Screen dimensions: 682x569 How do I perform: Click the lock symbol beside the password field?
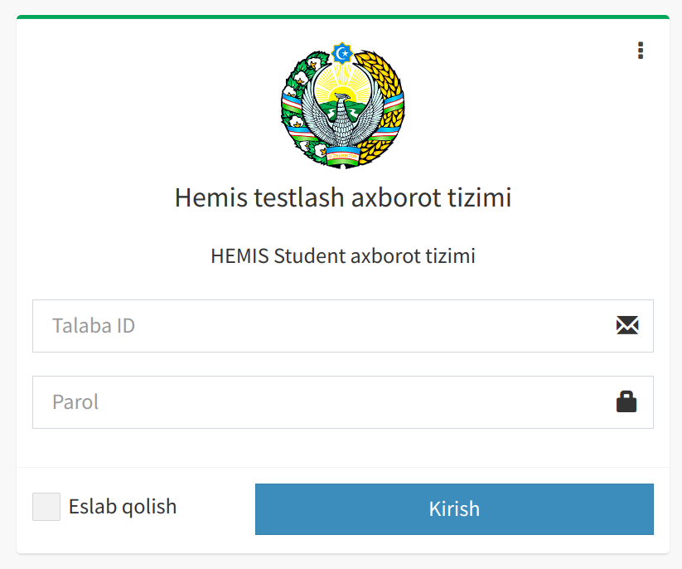pos(626,401)
